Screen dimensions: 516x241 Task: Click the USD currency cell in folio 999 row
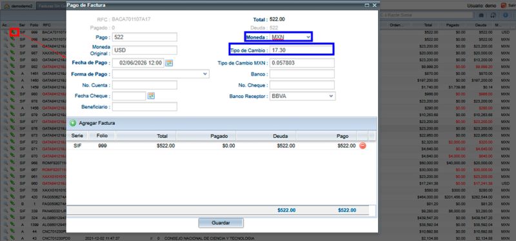[505, 32]
